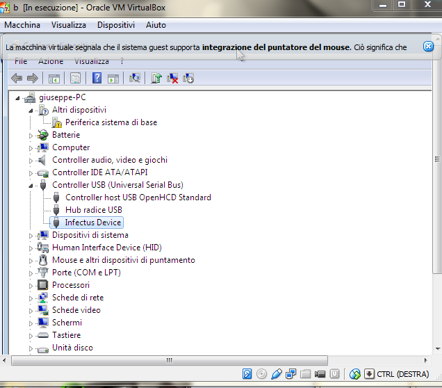This screenshot has height=388, width=442.
Task: Click the VirtualBox title bar app icon
Action: click(5, 8)
